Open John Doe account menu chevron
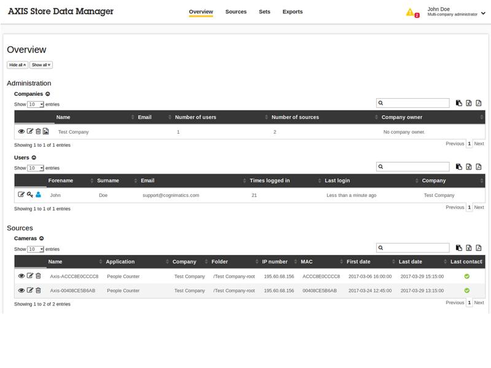This screenshot has width=491, height=368. [483, 13]
